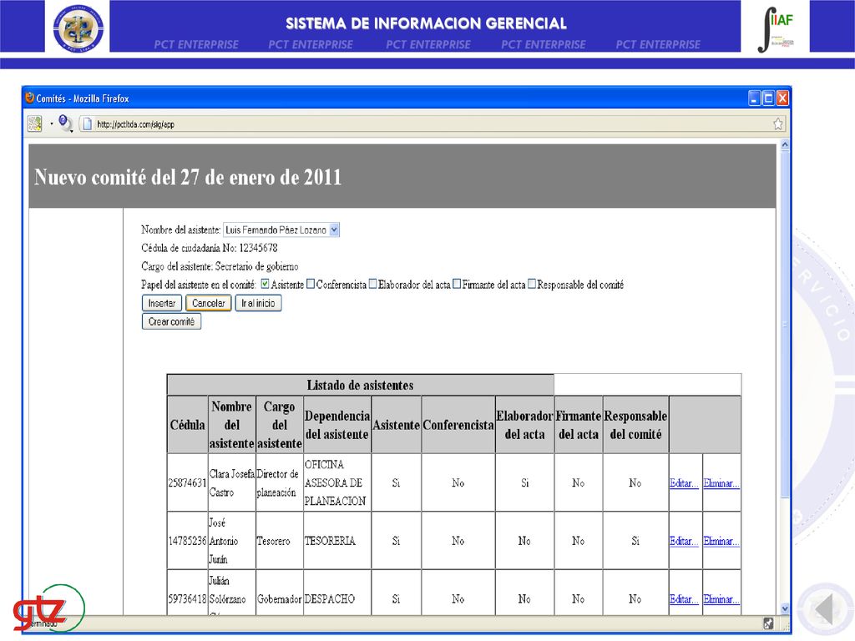Click the Ir al inicio button
855x641 pixels.
258,303
